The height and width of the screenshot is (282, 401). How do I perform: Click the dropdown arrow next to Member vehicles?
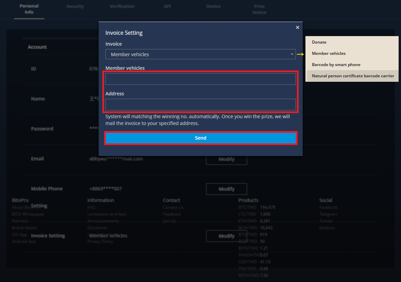click(292, 54)
